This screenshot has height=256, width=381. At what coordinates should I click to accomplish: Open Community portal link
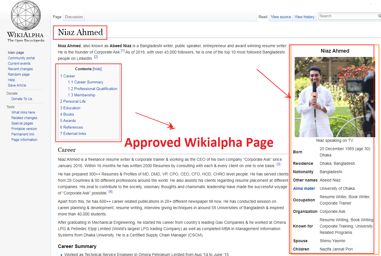tap(21, 58)
